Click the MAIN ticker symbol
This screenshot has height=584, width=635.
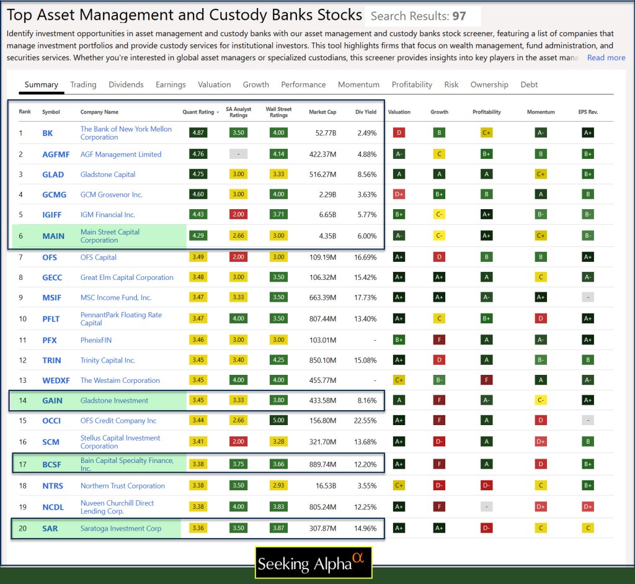click(53, 236)
